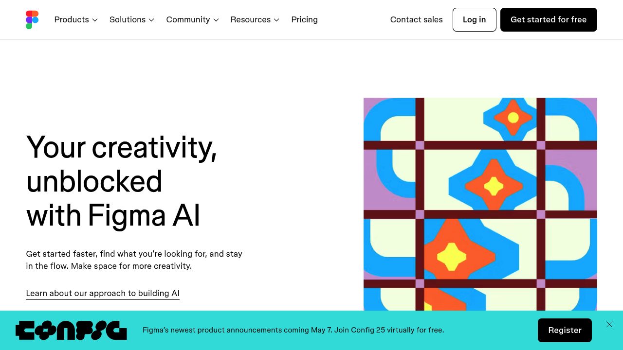
Task: Click the Register button in banner
Action: click(x=565, y=330)
